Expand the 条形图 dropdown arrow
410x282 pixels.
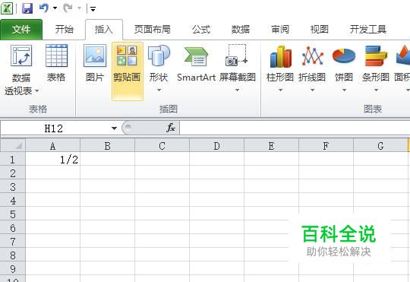pyautogui.click(x=376, y=90)
